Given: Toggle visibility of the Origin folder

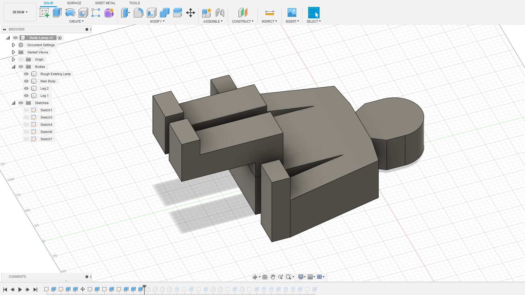Looking at the screenshot, I should point(21,59).
